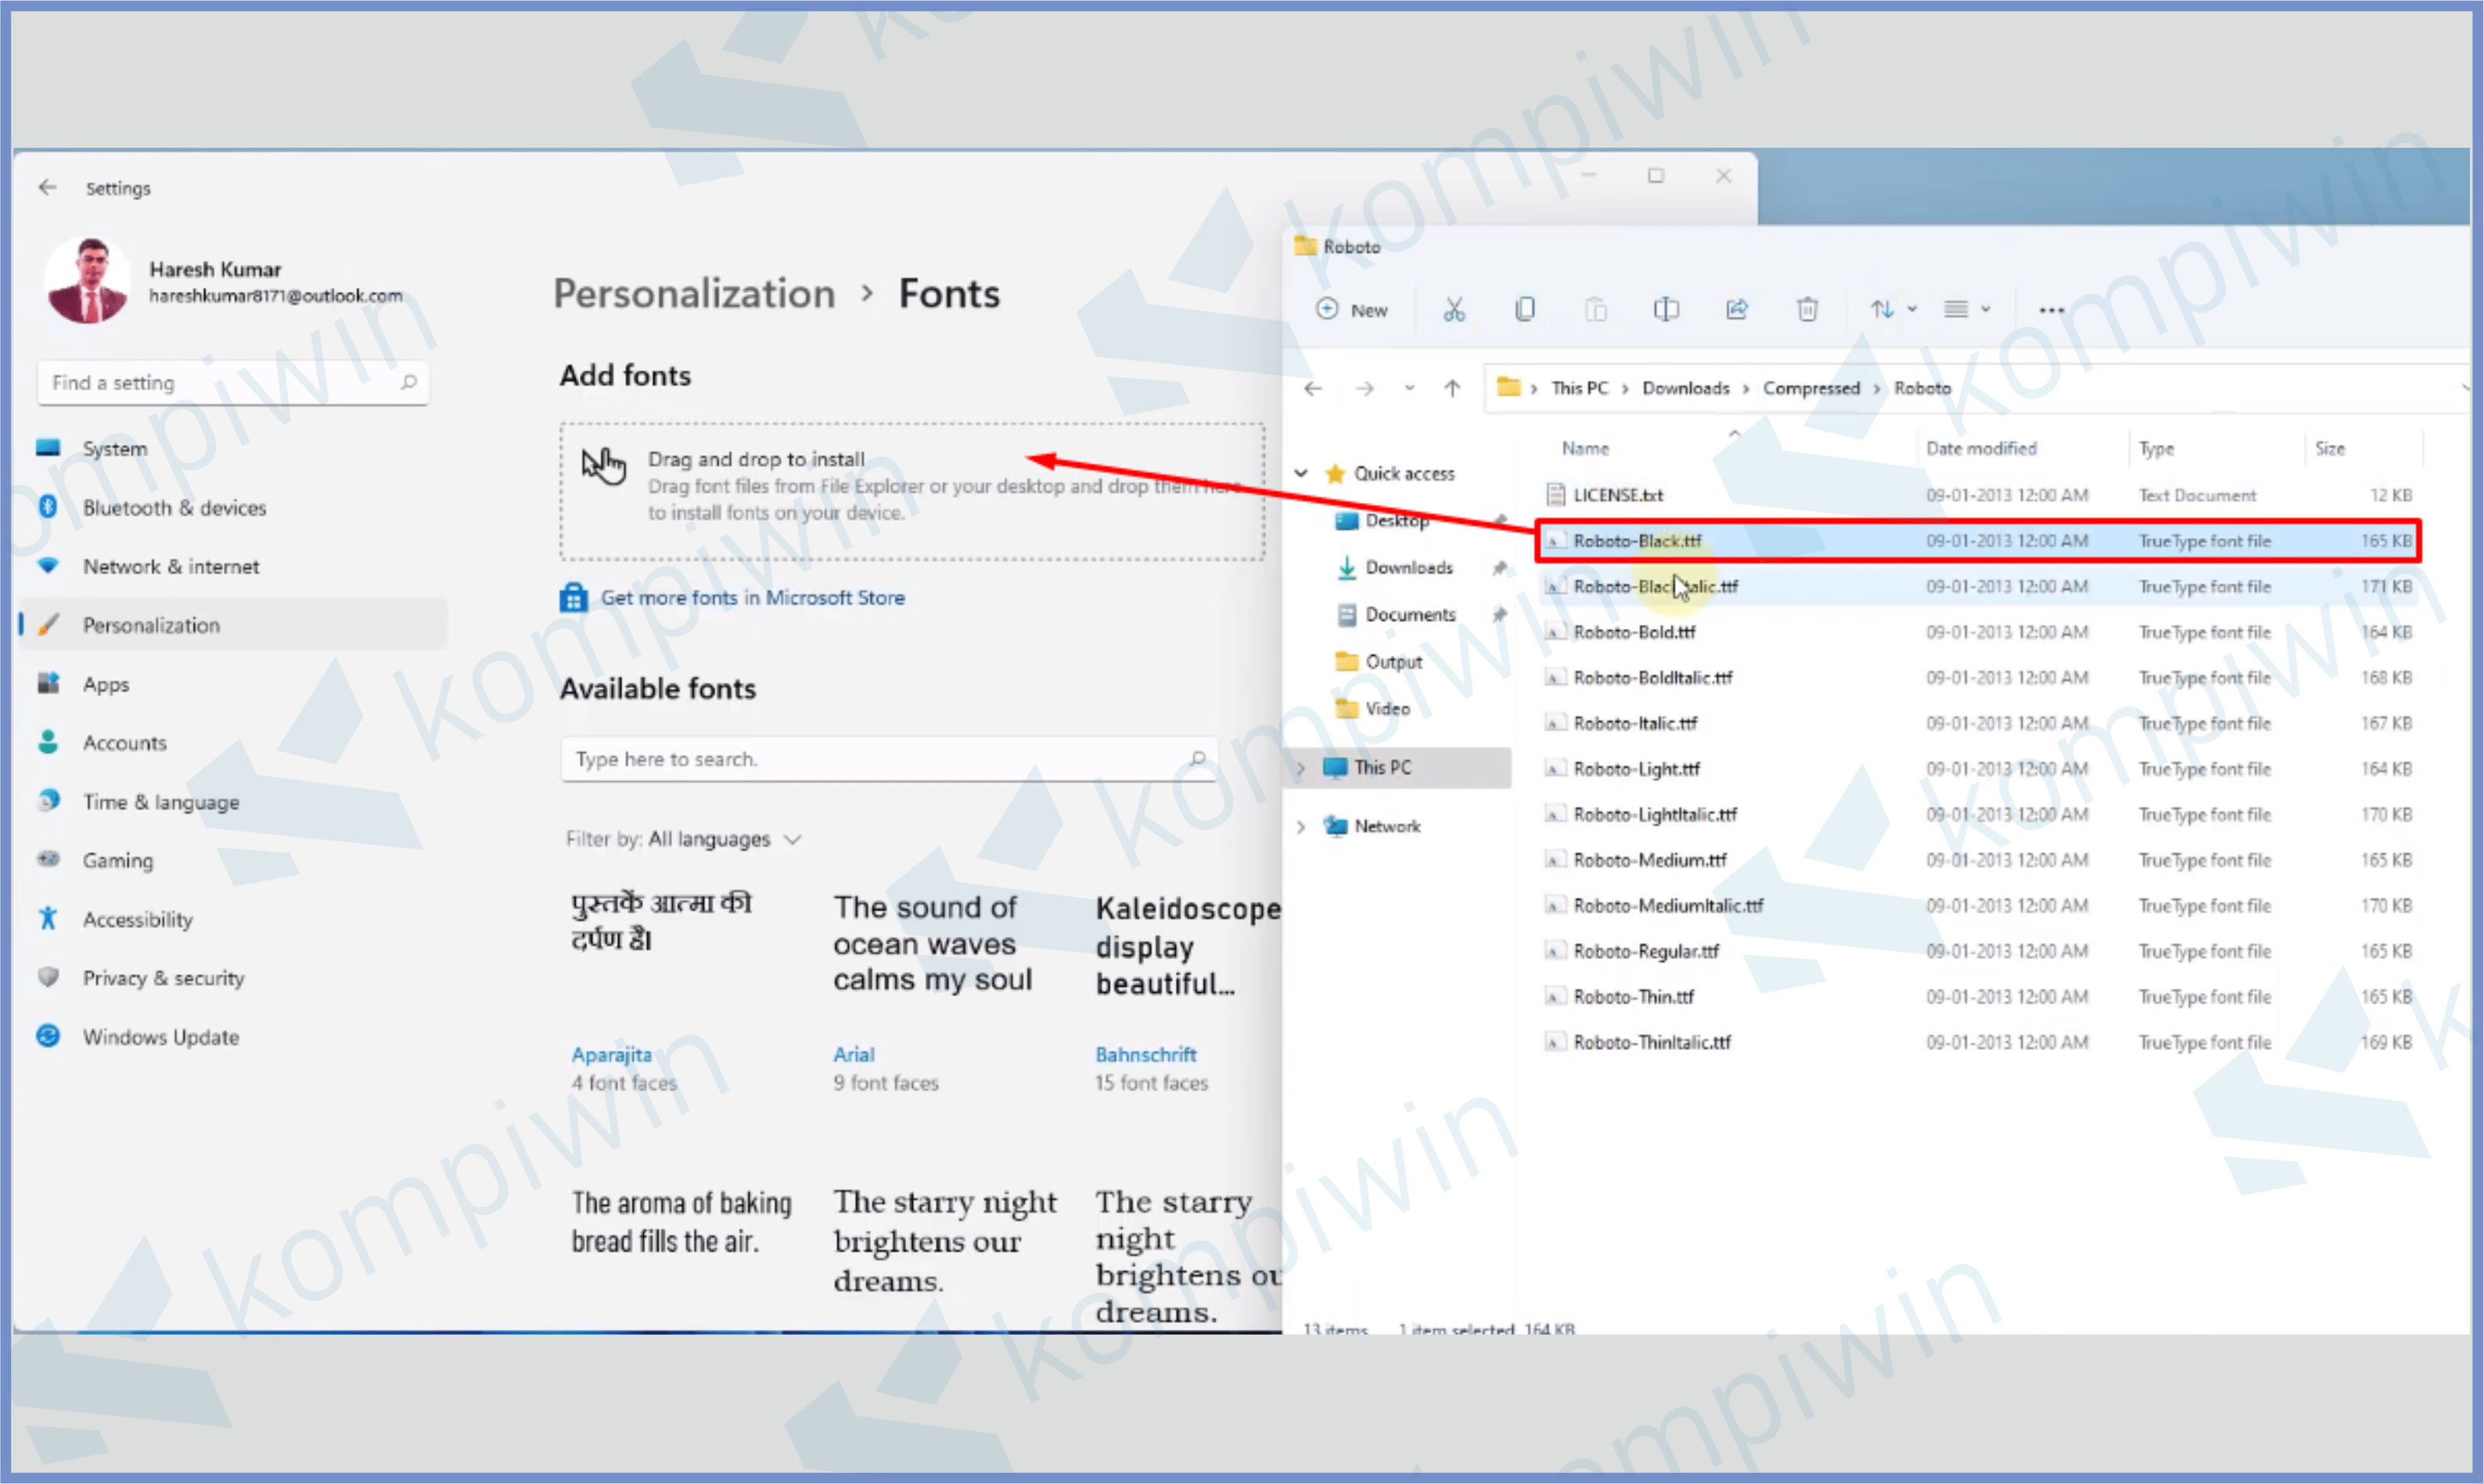
Task: Open the View layout options in Explorer
Action: pos(1966,310)
